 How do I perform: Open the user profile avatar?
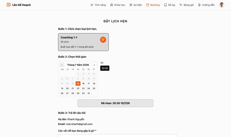tap(222, 5)
